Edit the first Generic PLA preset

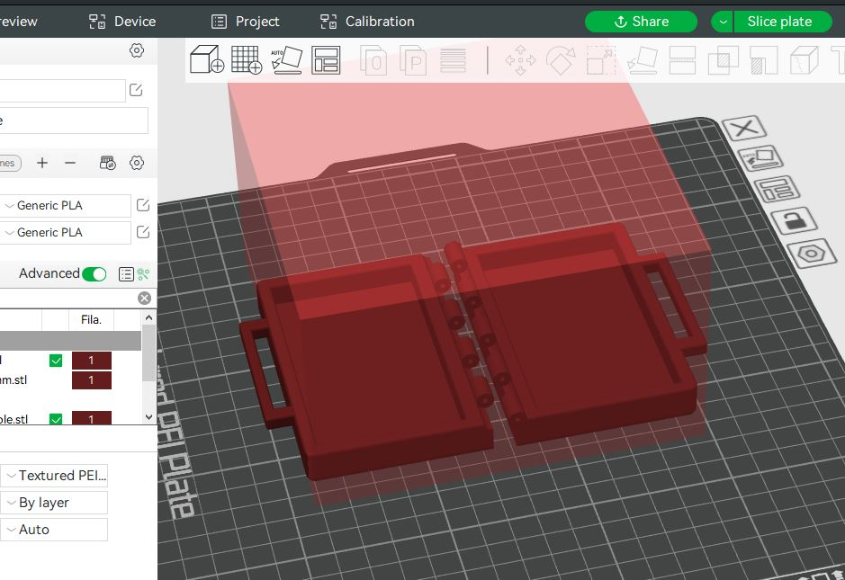(143, 205)
